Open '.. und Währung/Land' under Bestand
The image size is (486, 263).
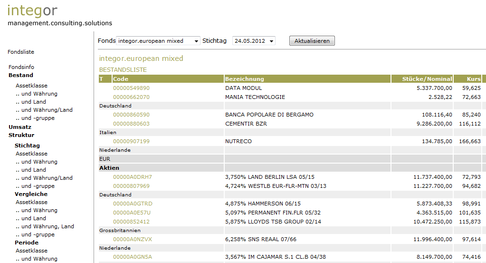[x=44, y=110]
